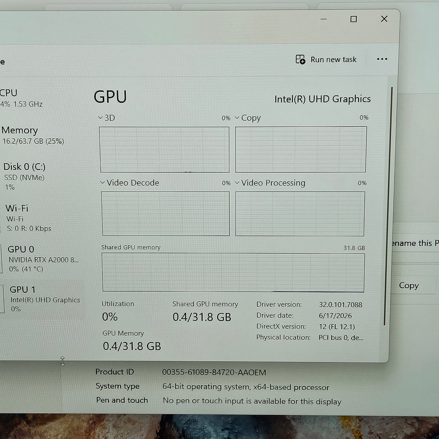Screen dimensions: 439x439
Task: Click driver date value 6/17/2026
Action: click(335, 315)
